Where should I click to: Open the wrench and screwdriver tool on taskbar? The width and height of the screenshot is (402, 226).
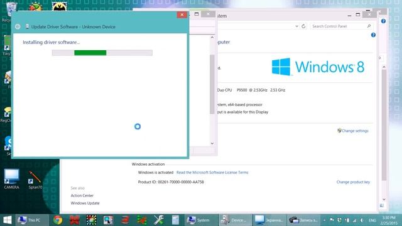[159, 220]
